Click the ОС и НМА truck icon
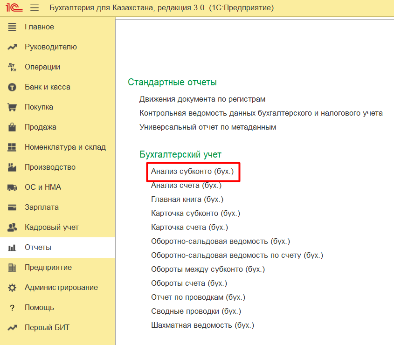This screenshot has width=394, height=345. click(x=12, y=187)
